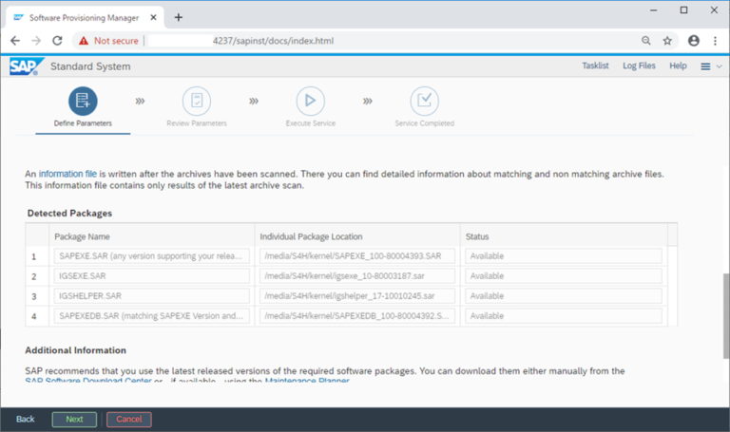Viewport: 730px width, 432px height.
Task: Expand the hamburger menu dropdown in header
Action: tap(710, 66)
